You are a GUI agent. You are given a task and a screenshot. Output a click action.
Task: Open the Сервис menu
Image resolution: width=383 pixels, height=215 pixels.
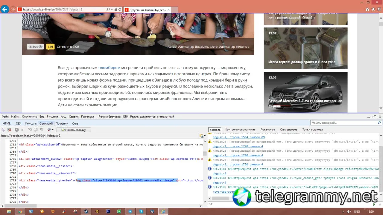[x=74, y=116]
